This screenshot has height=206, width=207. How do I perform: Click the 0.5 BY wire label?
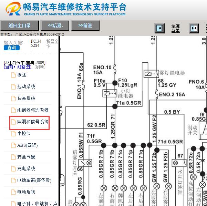pos(172,112)
